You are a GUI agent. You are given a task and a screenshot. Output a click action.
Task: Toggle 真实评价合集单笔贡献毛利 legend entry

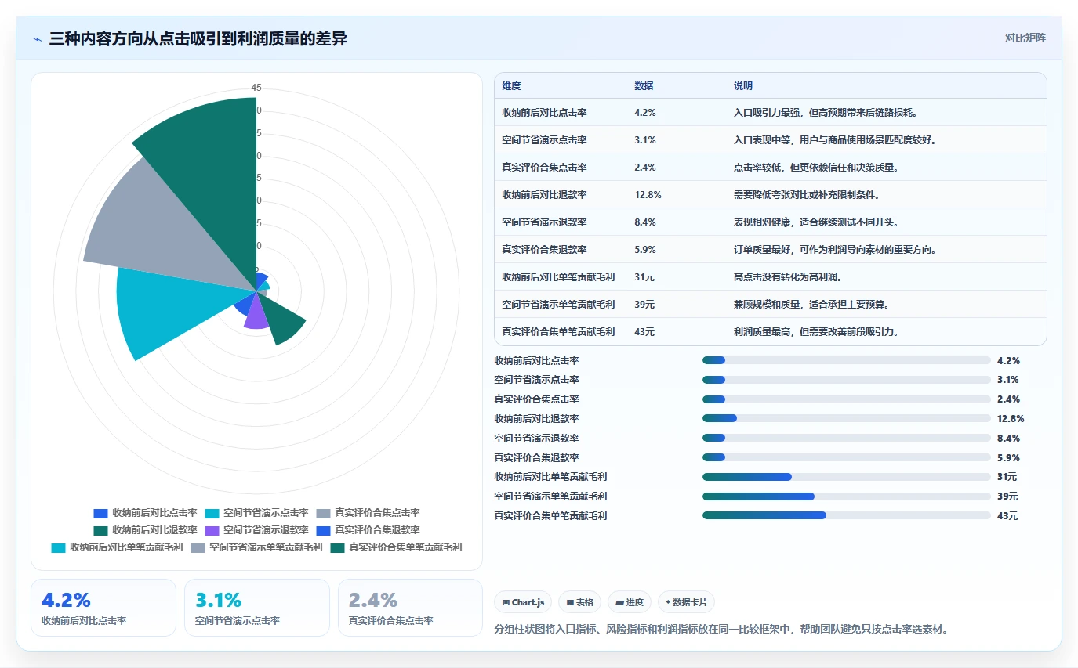click(x=396, y=547)
